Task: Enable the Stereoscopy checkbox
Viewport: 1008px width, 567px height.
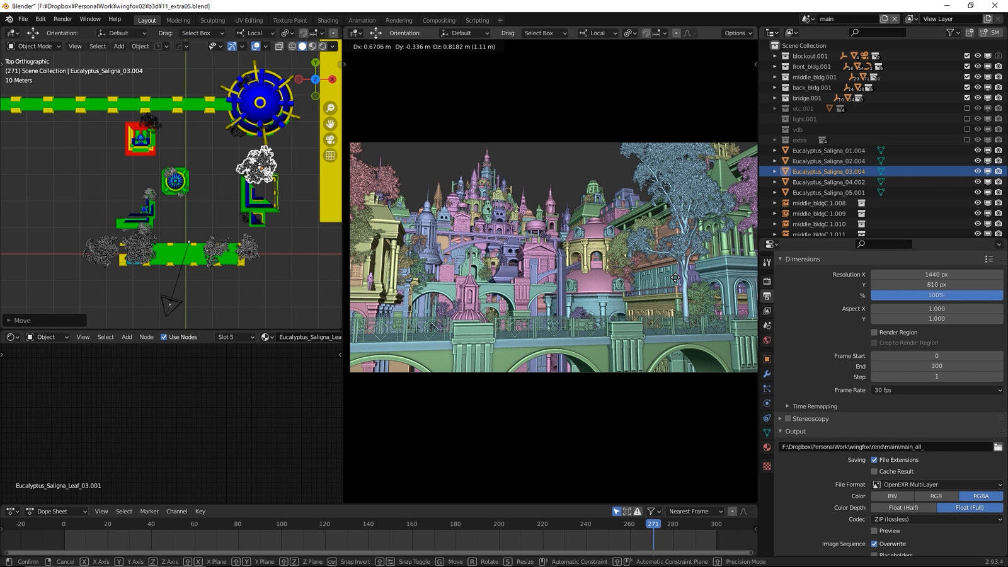Action: (x=788, y=418)
